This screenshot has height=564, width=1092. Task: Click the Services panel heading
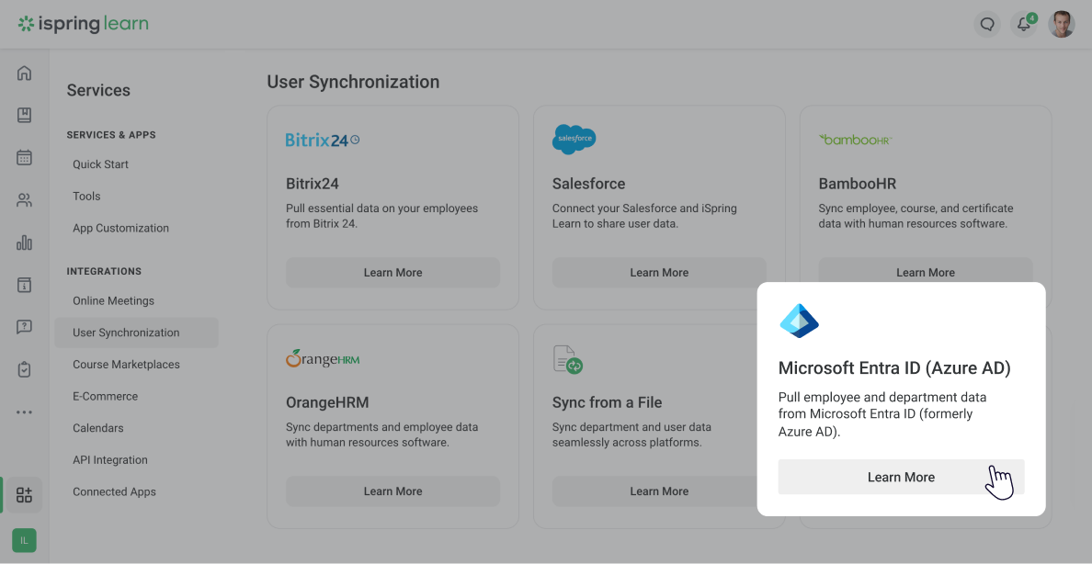point(98,91)
